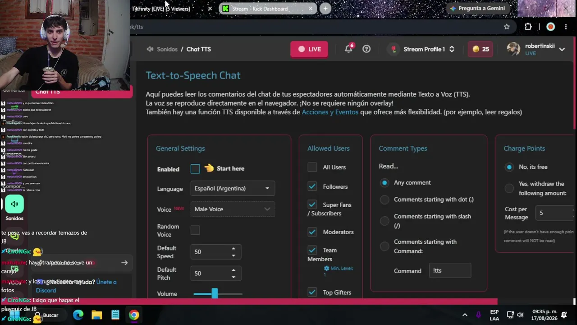Open File Explorer from the taskbar

97,315
